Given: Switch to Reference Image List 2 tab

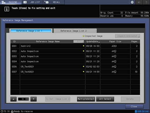Looking at the screenshot, I should click(75, 31).
